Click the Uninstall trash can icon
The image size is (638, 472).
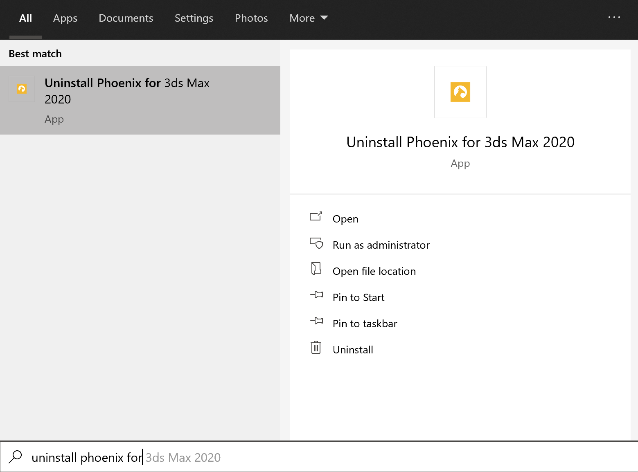pyautogui.click(x=316, y=347)
